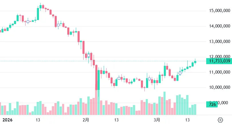Click circle marker just before 3月 label
This screenshot has height=126, width=232.
tap(149, 79)
